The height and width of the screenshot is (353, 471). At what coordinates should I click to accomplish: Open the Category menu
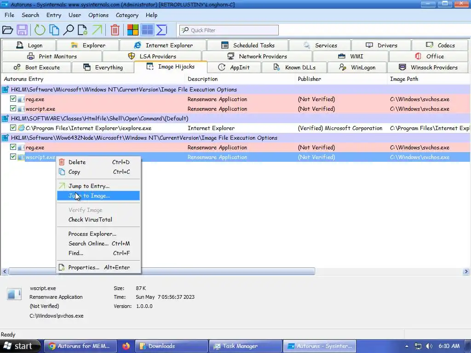click(x=127, y=15)
